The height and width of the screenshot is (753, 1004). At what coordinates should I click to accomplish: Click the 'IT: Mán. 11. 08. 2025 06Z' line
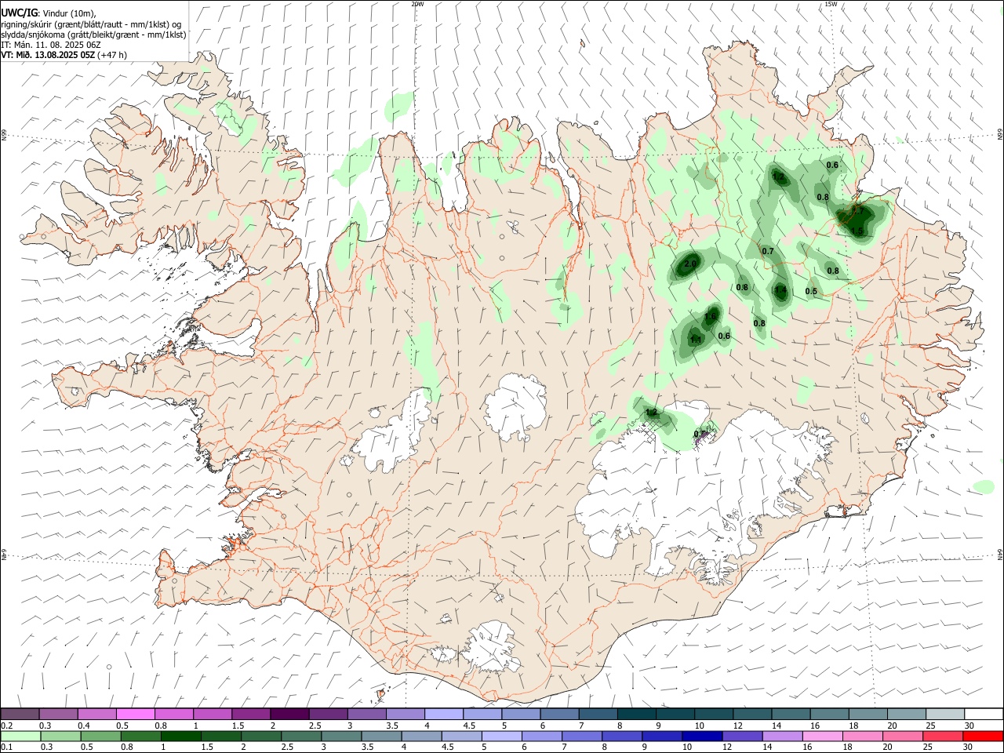(x=51, y=45)
